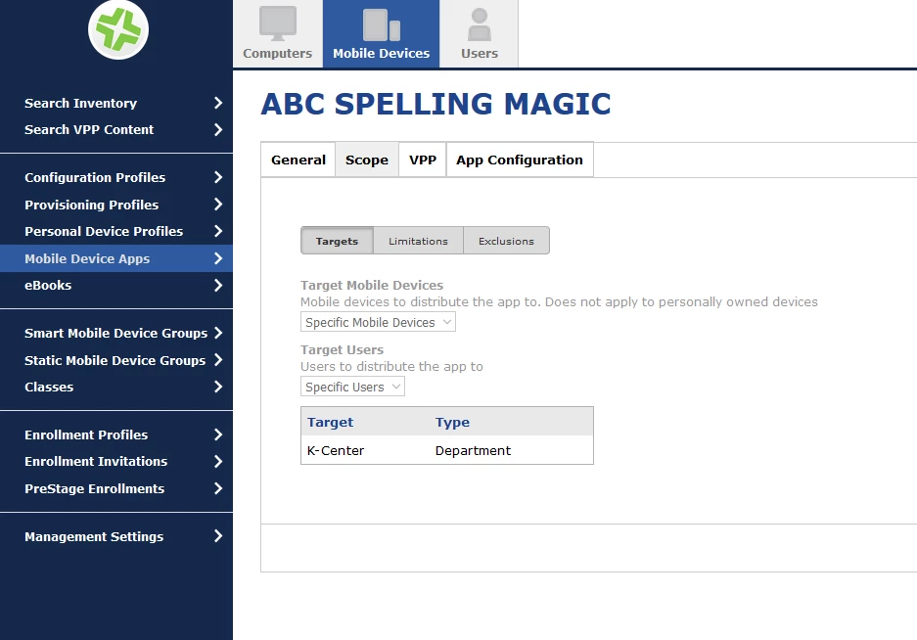The image size is (917, 640).
Task: Click chevron next to Personal Device Profiles
Action: tap(218, 231)
